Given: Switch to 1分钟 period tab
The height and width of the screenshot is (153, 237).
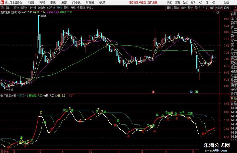Looking at the screenshot, I should 16,8.
